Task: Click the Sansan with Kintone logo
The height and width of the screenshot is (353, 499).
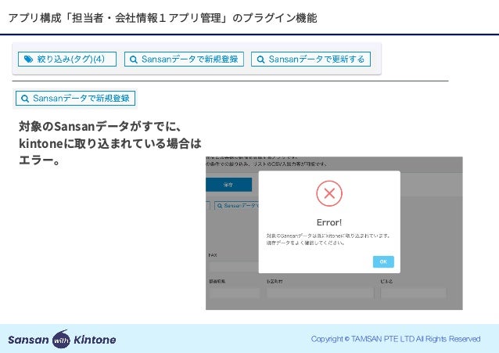Action: coord(62,339)
